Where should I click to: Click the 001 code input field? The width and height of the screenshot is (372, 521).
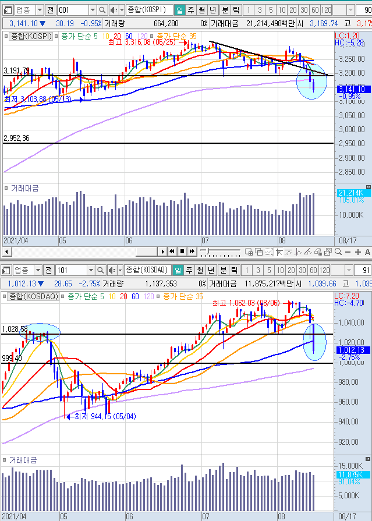coord(72,10)
